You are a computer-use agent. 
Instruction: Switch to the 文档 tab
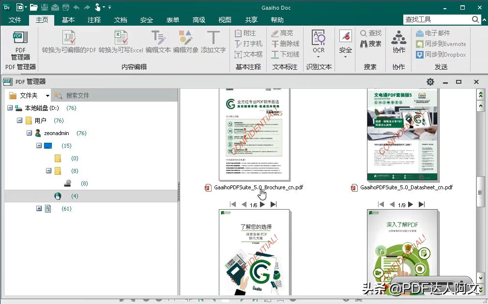pos(121,20)
